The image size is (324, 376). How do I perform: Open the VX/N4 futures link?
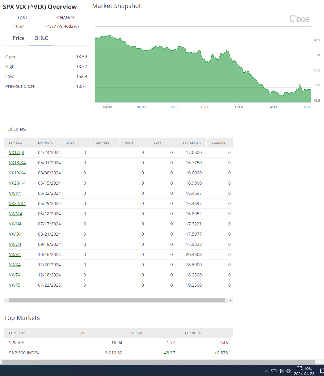pos(15,224)
